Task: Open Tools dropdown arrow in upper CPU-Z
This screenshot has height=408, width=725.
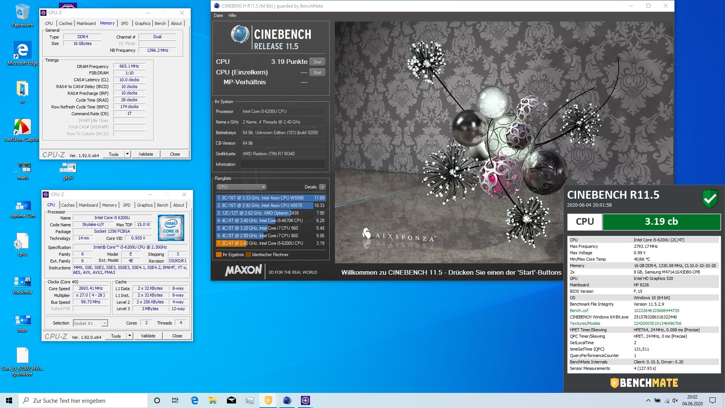Action: (127, 154)
